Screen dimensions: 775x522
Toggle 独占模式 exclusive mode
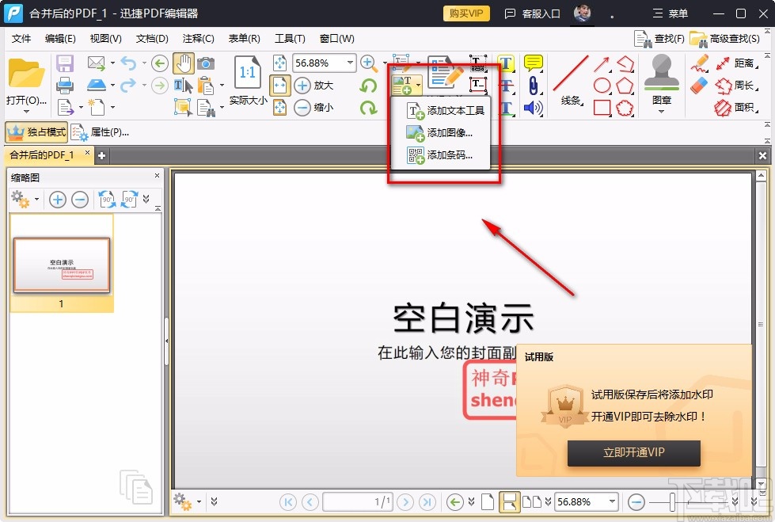tap(38, 131)
